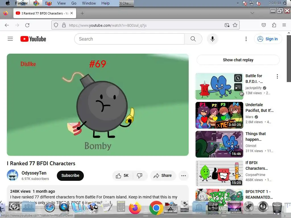Click the page vertical scrollbar thumb
Image resolution: width=291 pixels, height=218 pixels.
pyautogui.click(x=289, y=58)
